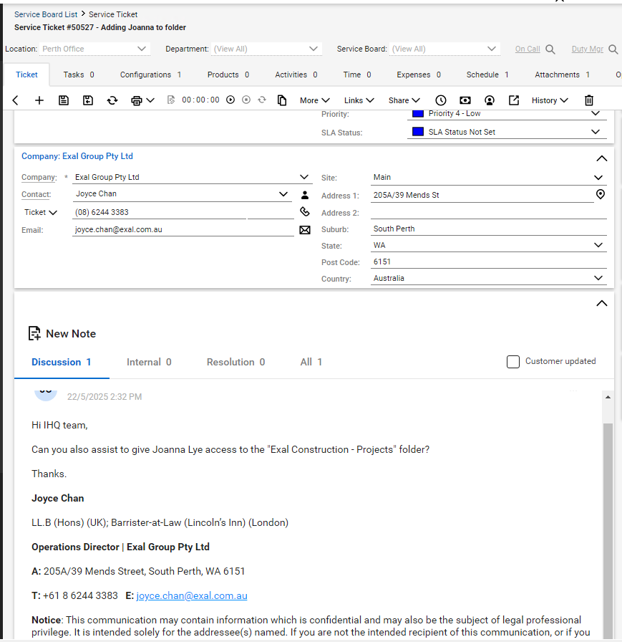This screenshot has height=642, width=622.
Task: Click the copy ticket icon
Action: coord(282,100)
